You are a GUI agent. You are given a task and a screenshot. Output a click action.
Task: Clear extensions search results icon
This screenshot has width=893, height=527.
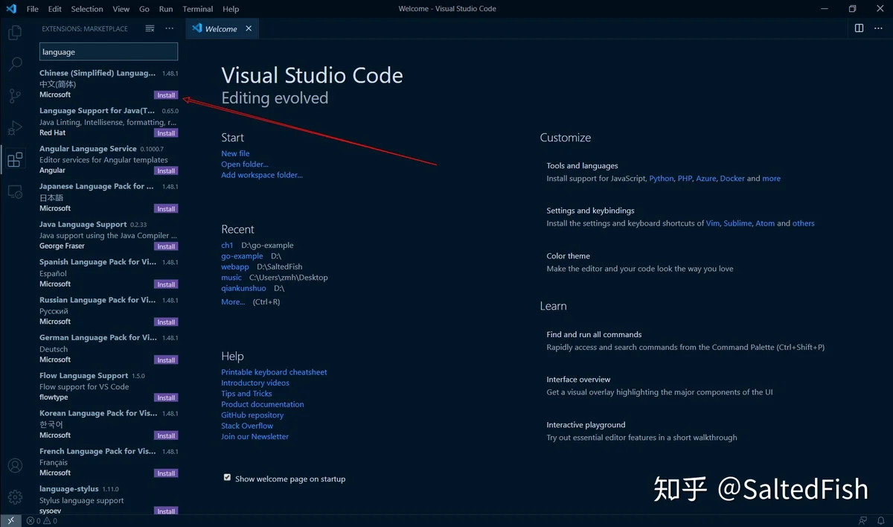150,28
